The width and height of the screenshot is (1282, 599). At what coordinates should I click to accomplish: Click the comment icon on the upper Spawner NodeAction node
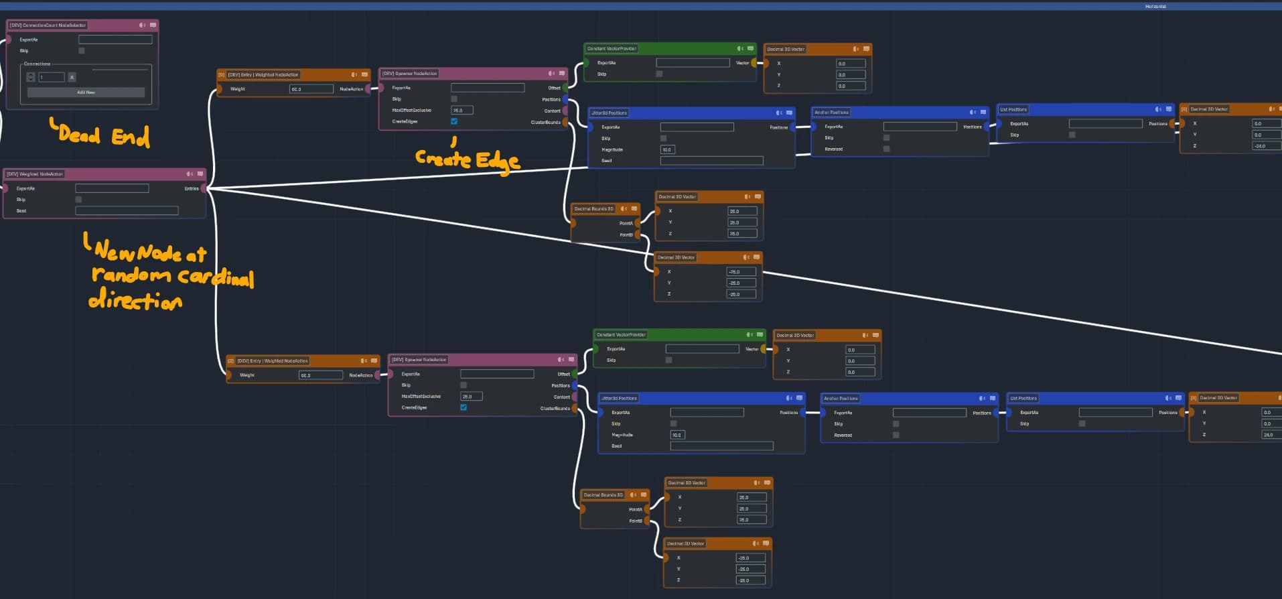click(x=561, y=73)
